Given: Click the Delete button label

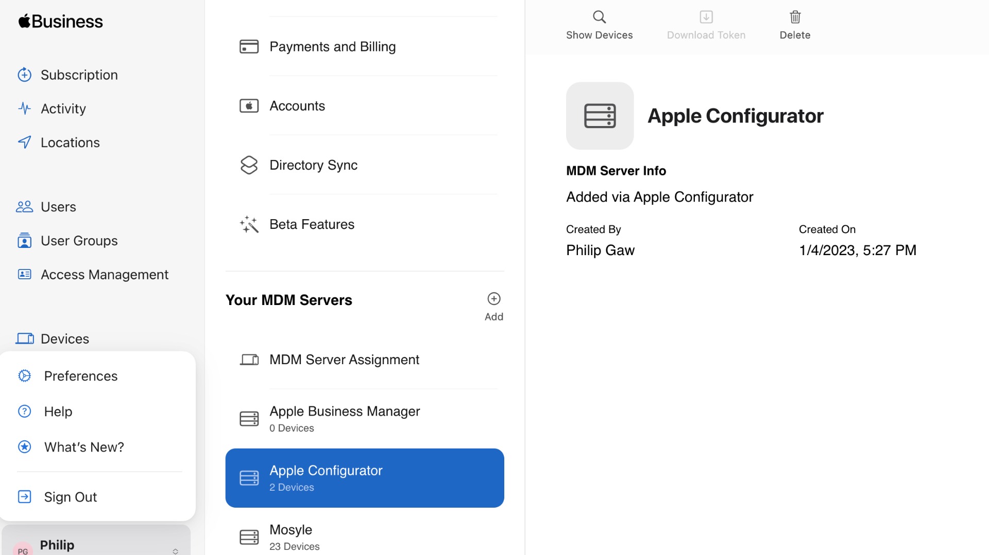Looking at the screenshot, I should click(x=795, y=35).
